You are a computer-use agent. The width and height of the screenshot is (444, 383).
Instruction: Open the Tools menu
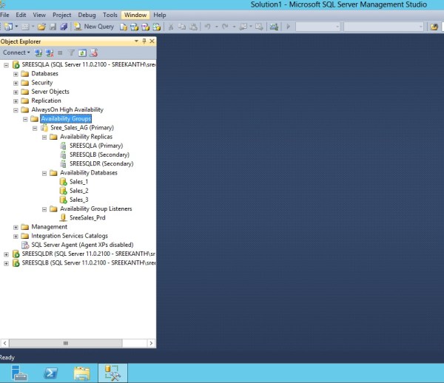[110, 15]
